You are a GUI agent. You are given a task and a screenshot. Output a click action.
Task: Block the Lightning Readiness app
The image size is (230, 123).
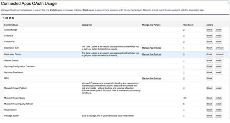coord(210,72)
